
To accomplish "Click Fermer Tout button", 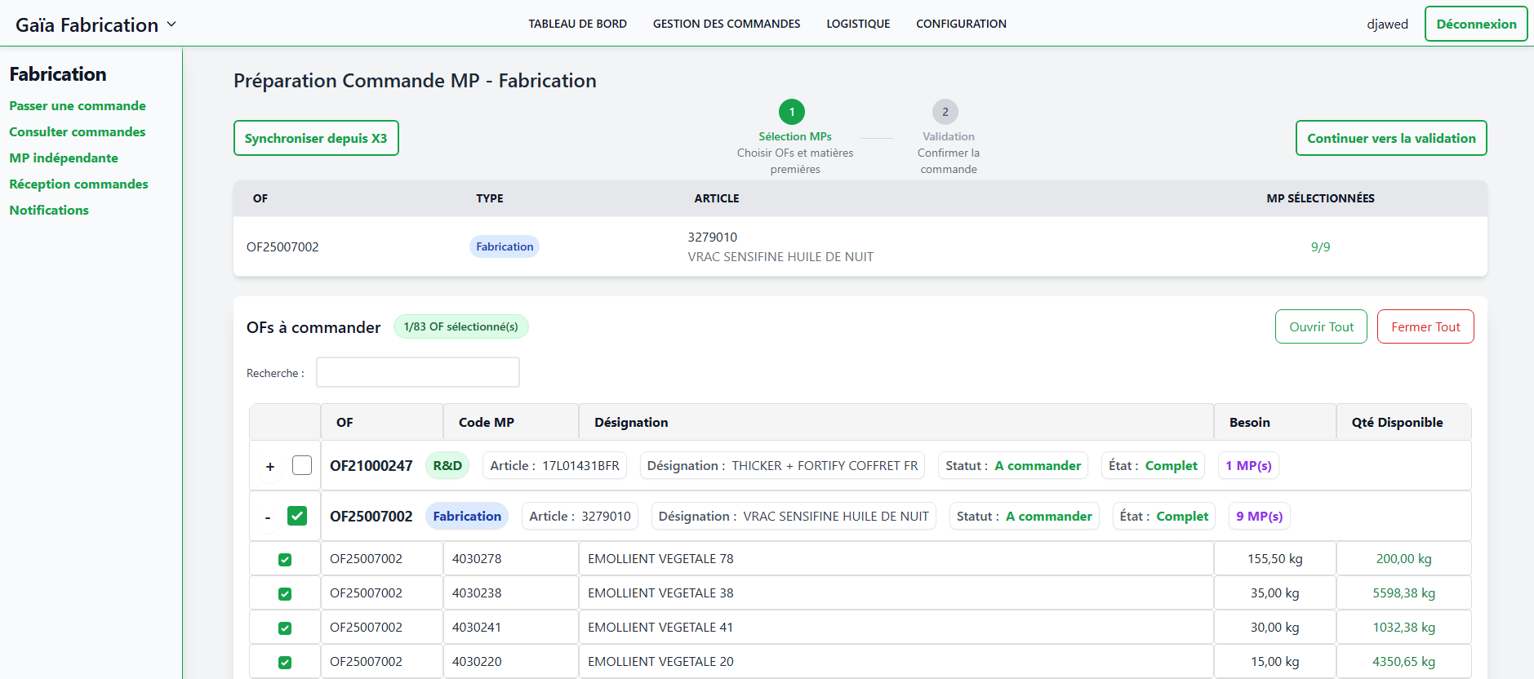I will (1425, 326).
